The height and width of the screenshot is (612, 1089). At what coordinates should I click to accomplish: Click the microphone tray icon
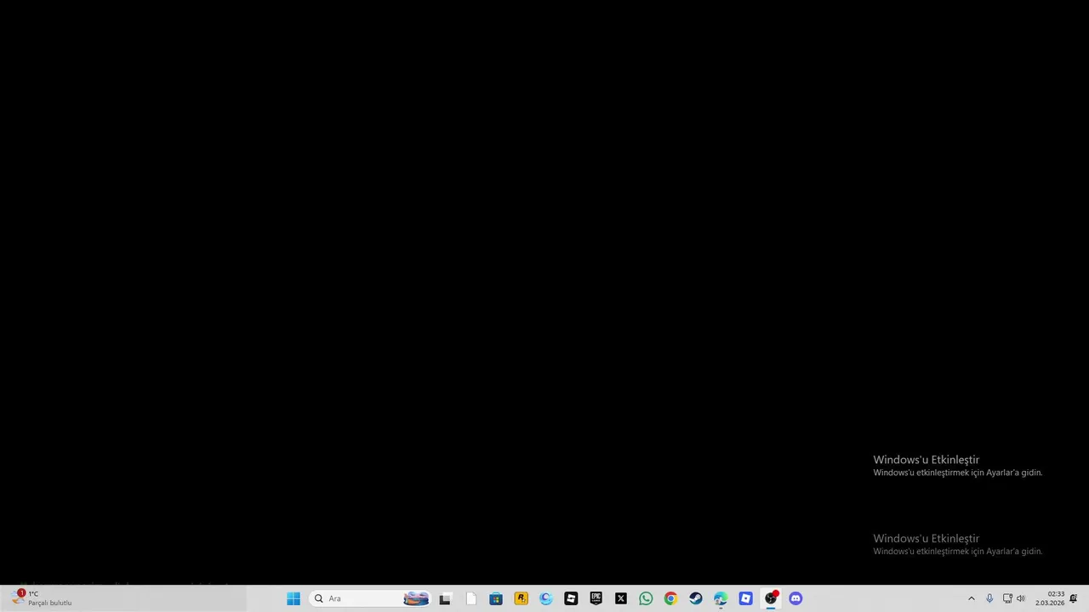click(989, 598)
